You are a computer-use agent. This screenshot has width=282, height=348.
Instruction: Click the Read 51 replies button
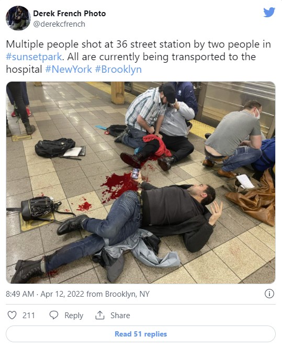[141, 334]
